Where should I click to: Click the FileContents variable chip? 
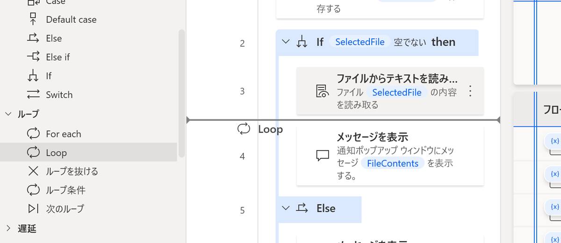393,163
